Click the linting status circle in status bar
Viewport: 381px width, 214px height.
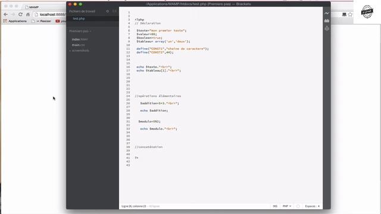298,206
